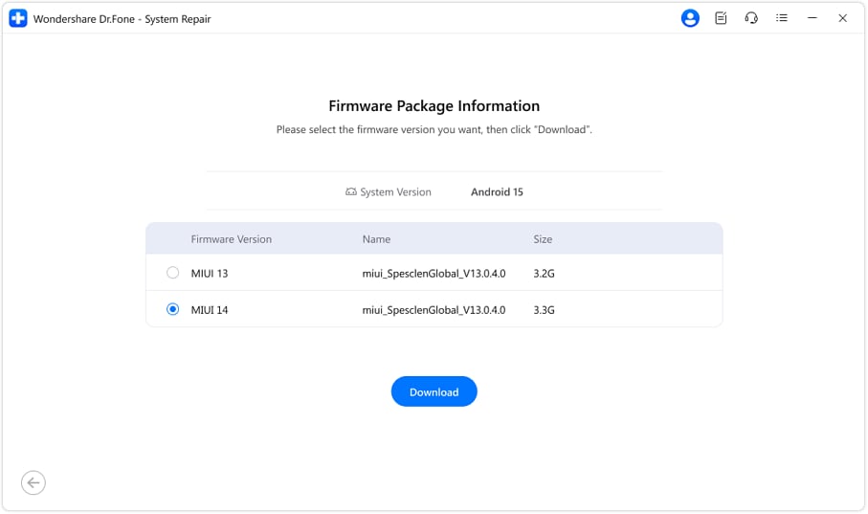Click the Android 15 version value
Image resolution: width=868 pixels, height=514 pixels.
tap(497, 191)
